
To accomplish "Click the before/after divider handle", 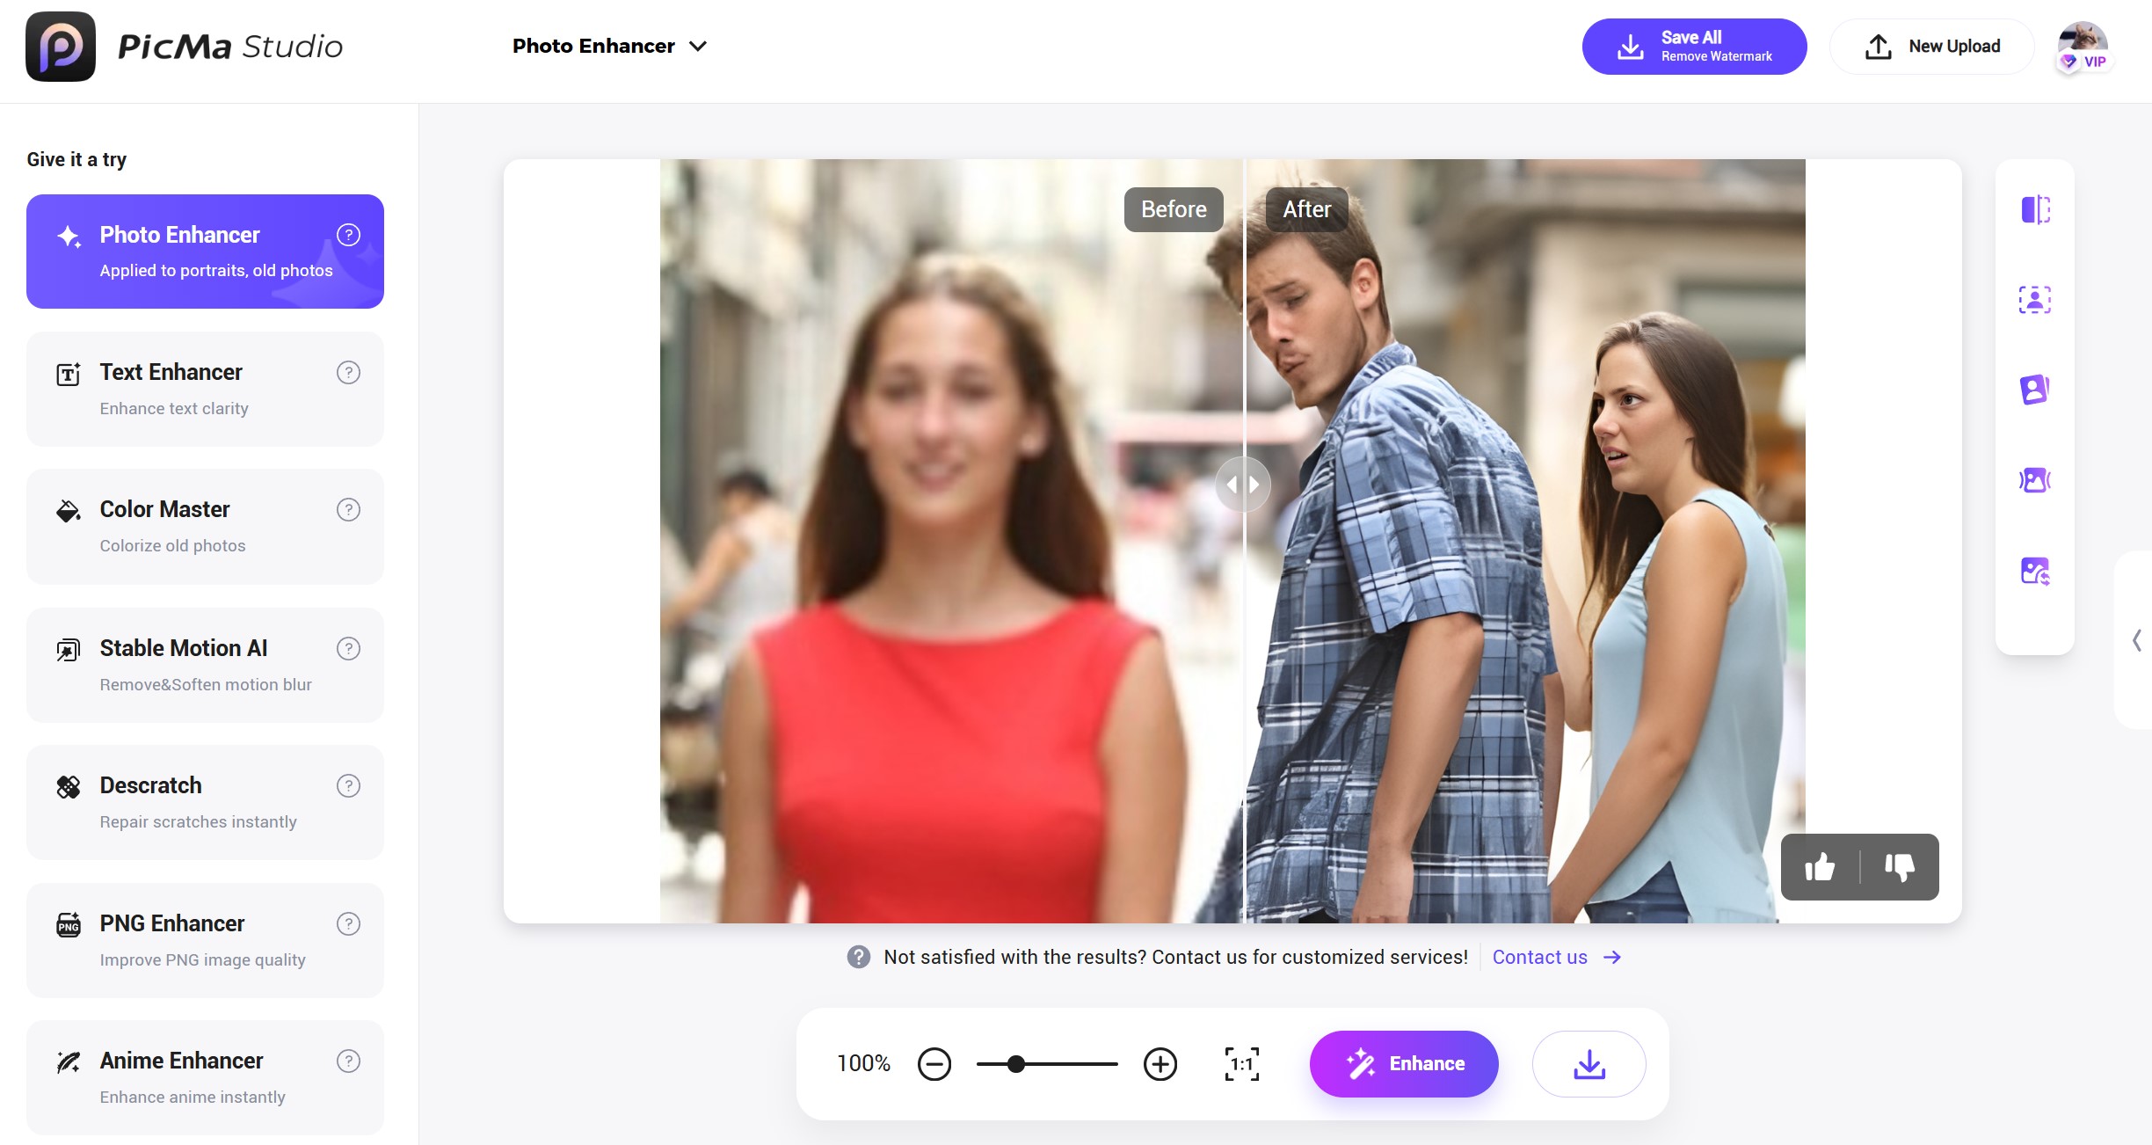I will point(1242,485).
